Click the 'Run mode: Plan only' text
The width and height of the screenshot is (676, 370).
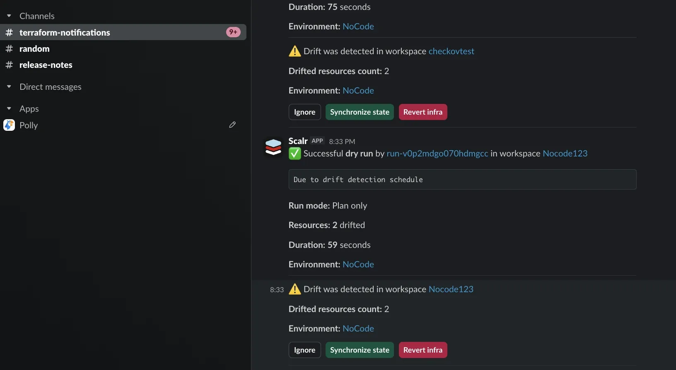pos(328,206)
